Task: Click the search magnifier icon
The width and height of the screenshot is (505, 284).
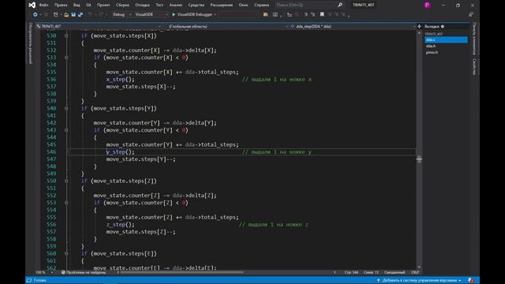Action: coord(340,5)
